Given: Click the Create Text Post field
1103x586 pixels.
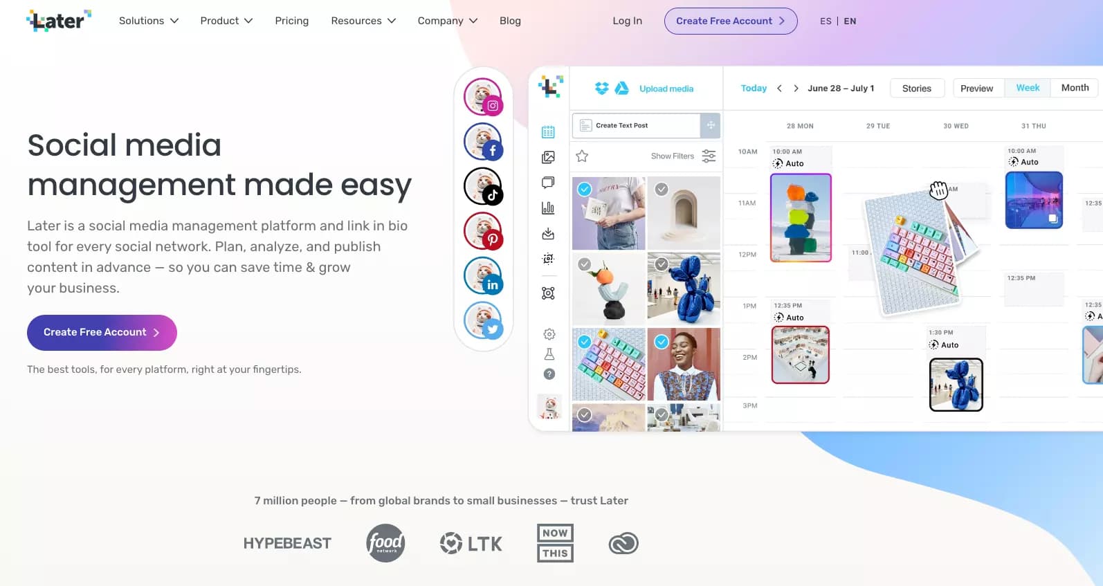Looking at the screenshot, I should click(637, 126).
